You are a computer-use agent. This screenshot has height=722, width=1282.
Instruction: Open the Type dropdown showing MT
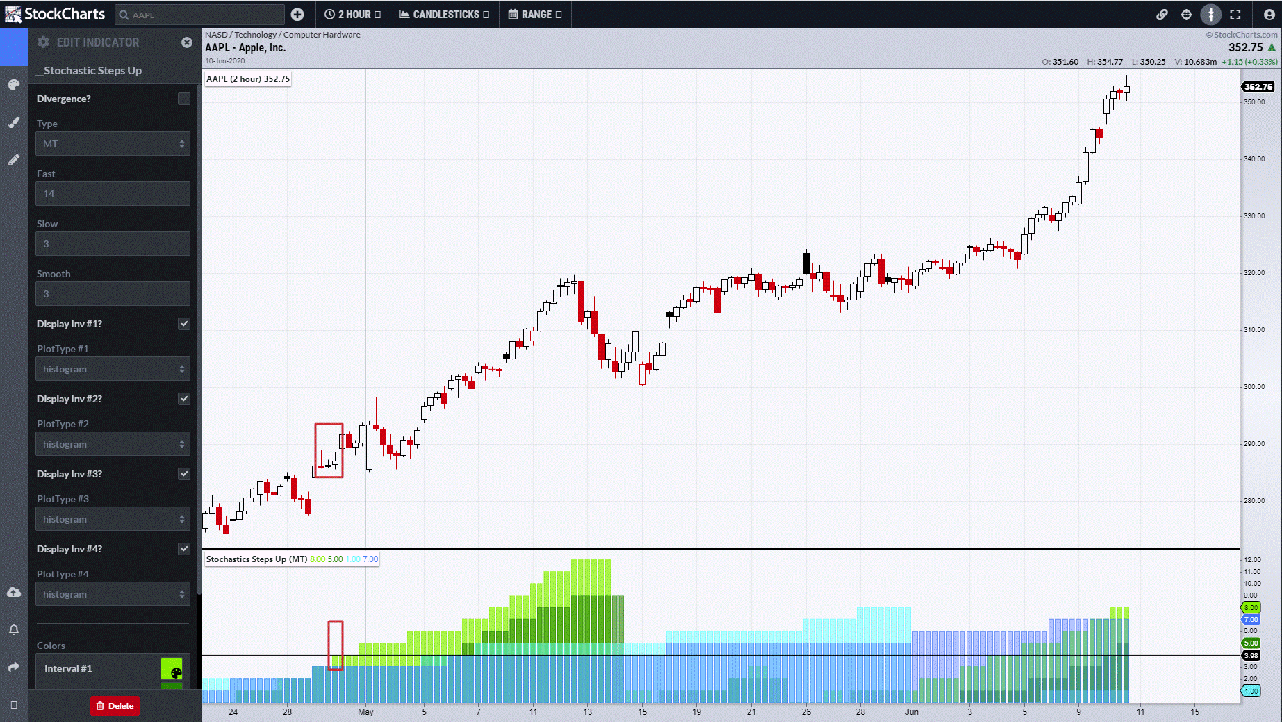[x=113, y=144]
